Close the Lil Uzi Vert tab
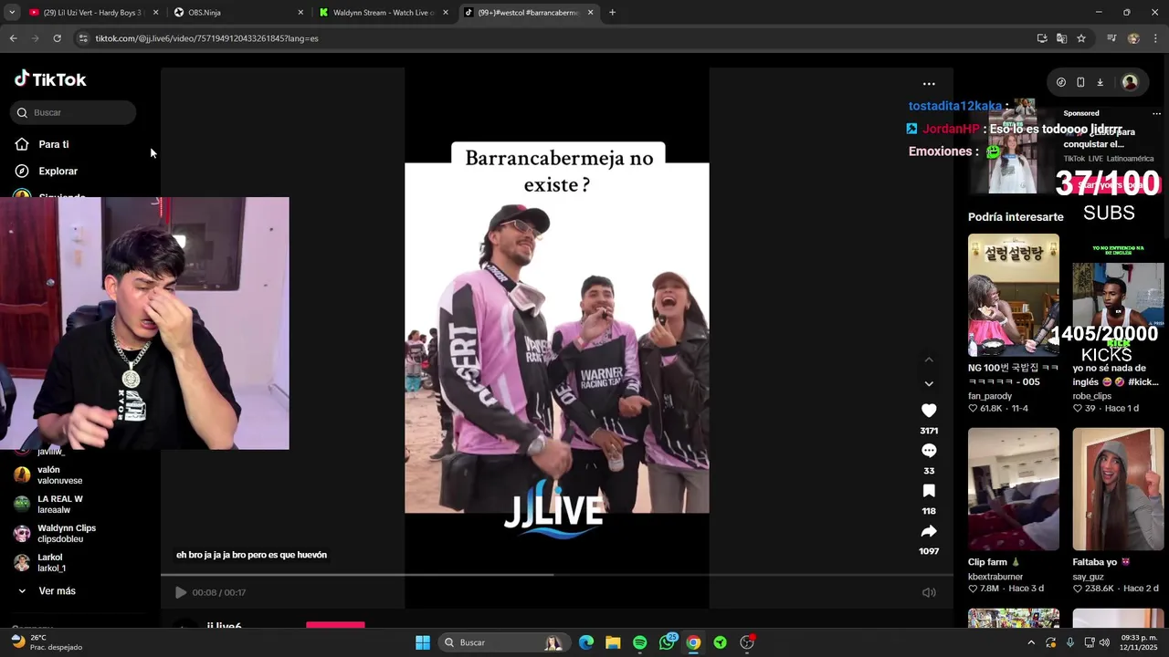This screenshot has height=657, width=1169. pos(155,13)
